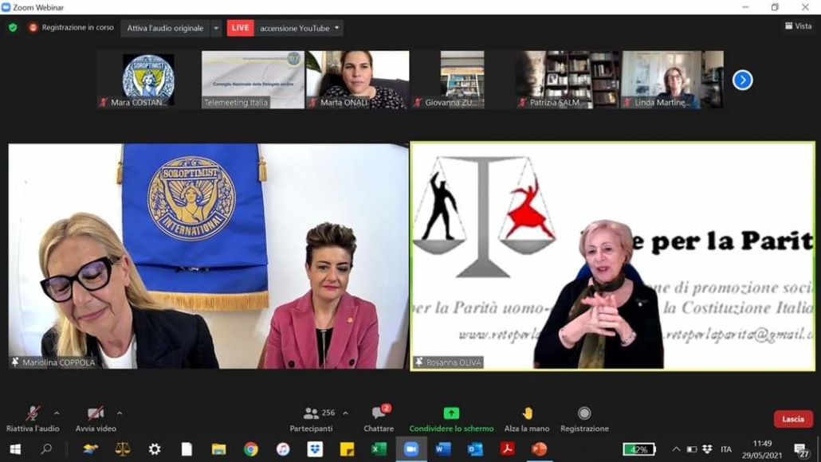821x462 pixels.
Task: Open Excel from taskbar
Action: 379,449
